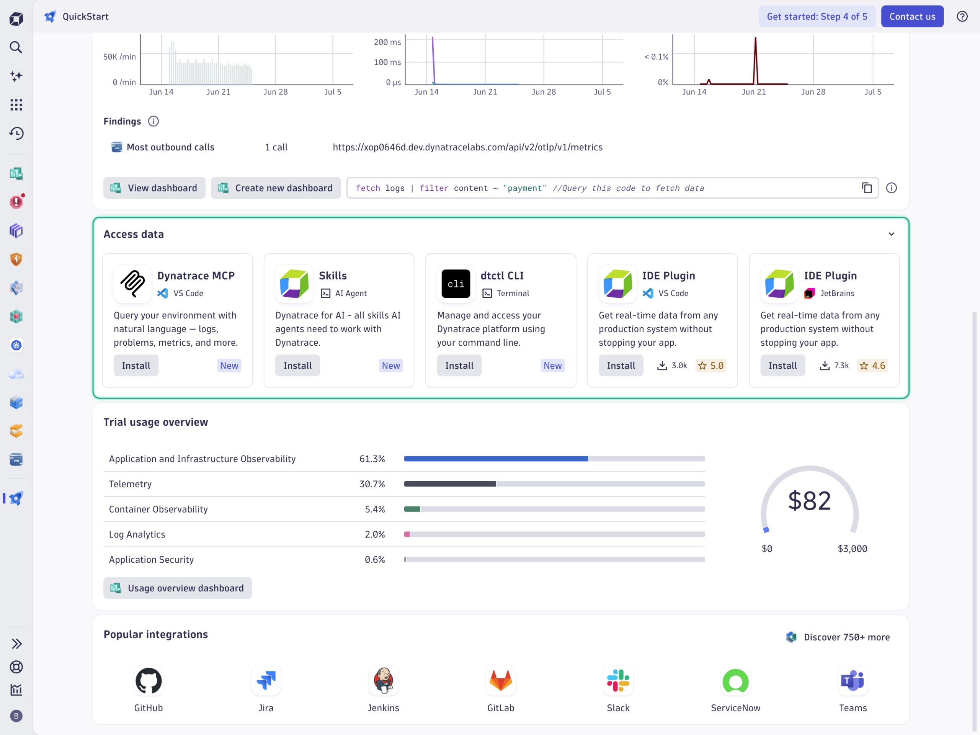Click Get started: Step 4 of 5
Image resolution: width=980 pixels, height=735 pixels.
tap(817, 16)
